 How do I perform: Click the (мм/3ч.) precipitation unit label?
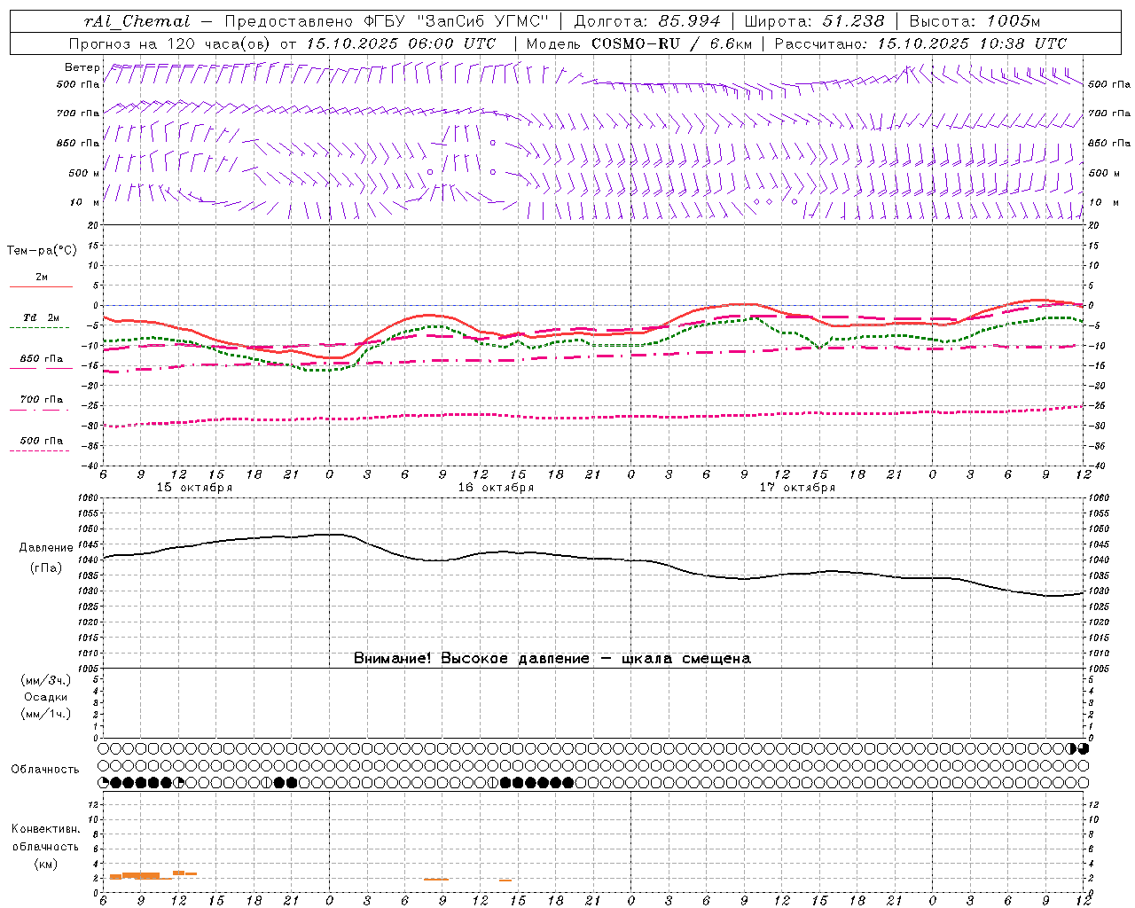(x=46, y=680)
